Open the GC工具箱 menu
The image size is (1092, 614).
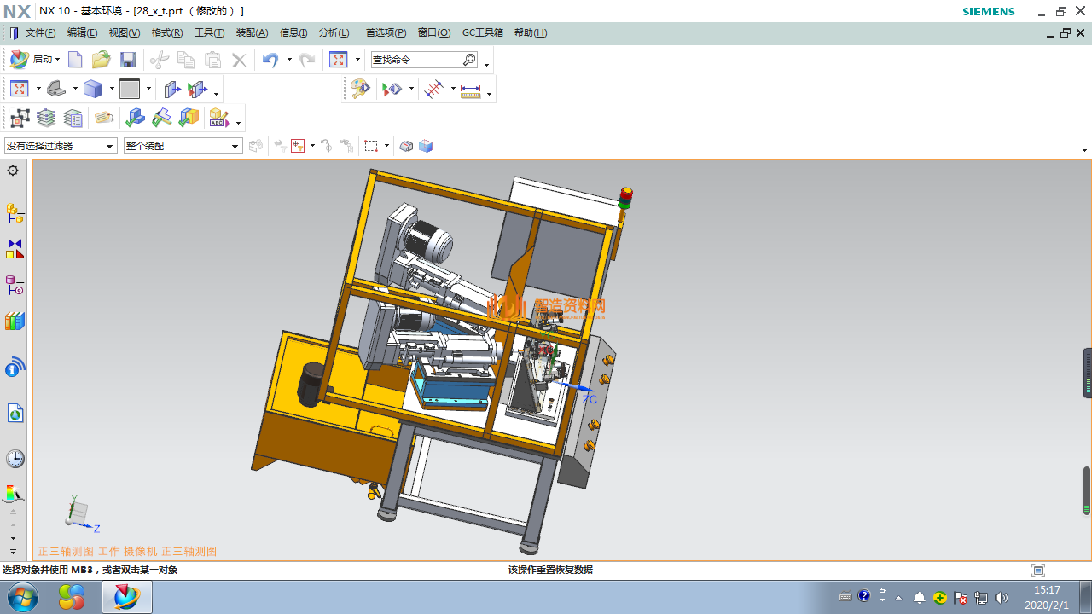(x=482, y=32)
